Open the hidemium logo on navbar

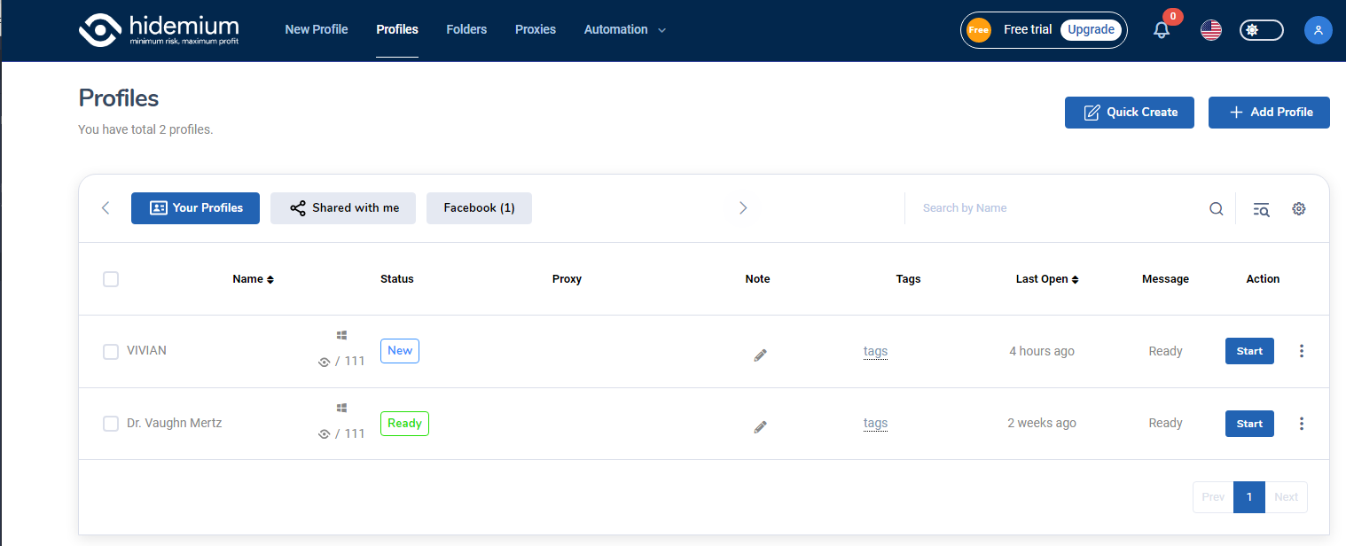pos(158,29)
